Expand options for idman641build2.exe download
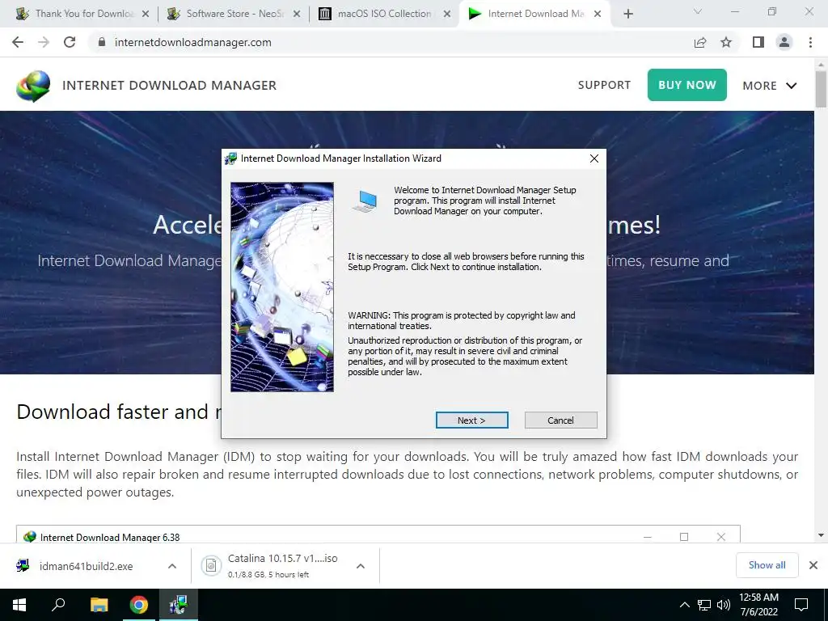Viewport: 828px width, 621px height. pyautogui.click(x=172, y=566)
